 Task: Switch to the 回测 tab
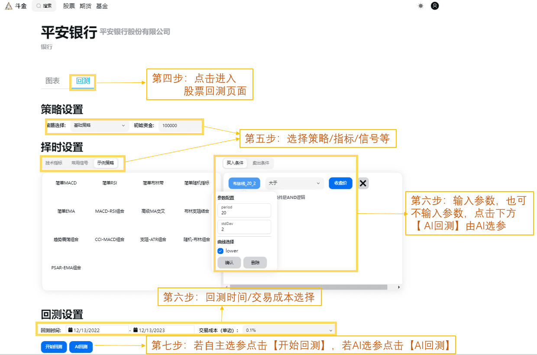coord(83,81)
